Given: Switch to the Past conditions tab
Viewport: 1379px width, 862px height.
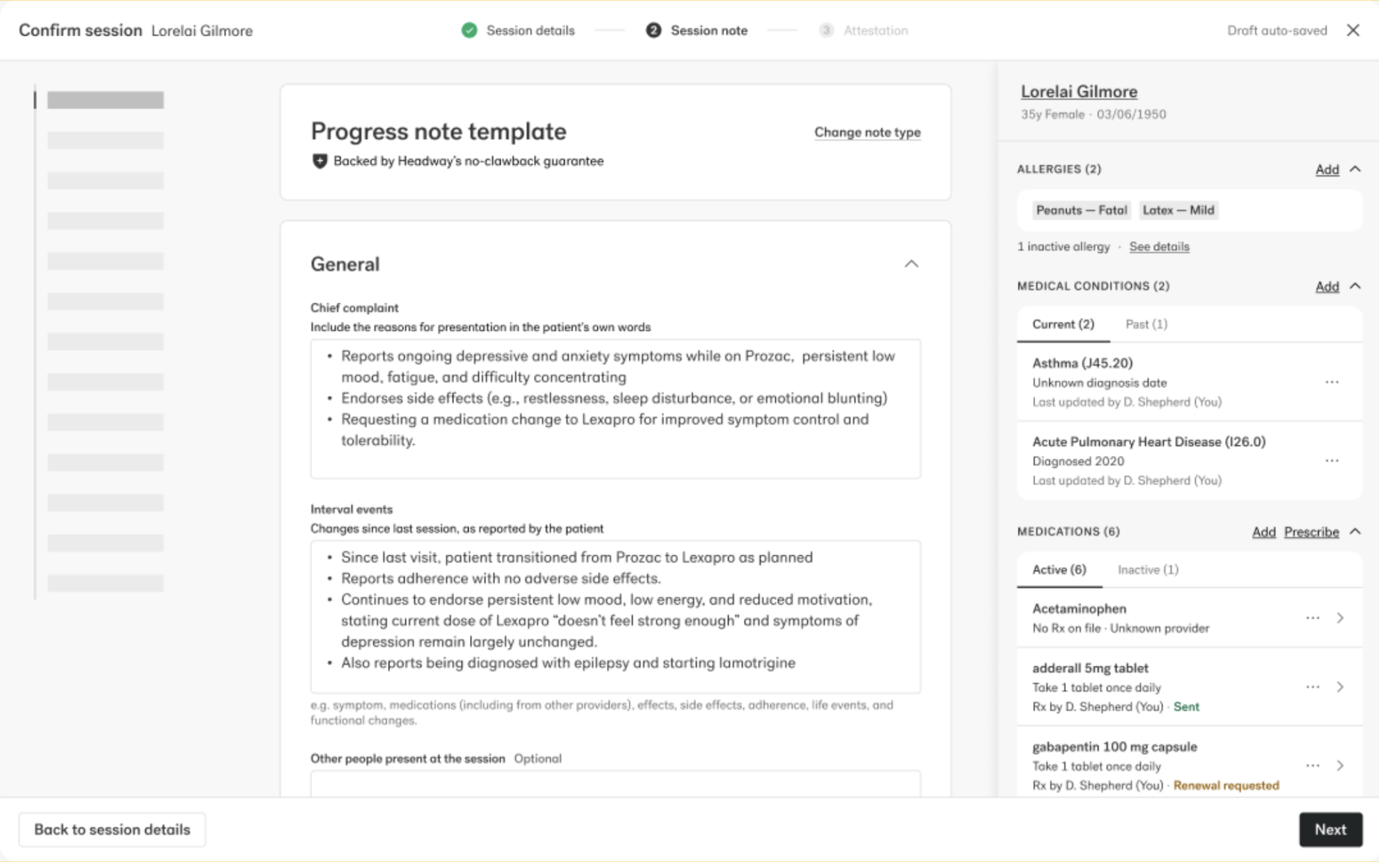Looking at the screenshot, I should pyautogui.click(x=1146, y=324).
